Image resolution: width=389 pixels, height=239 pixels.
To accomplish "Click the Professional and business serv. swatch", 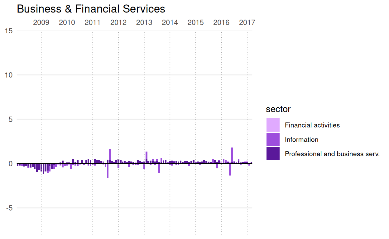I will click(x=273, y=154).
